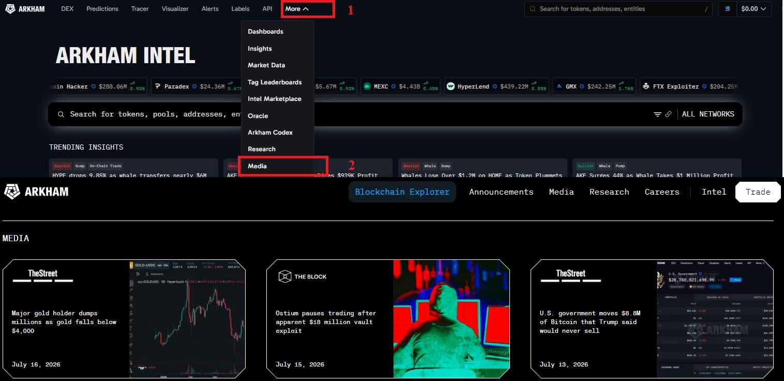Go to Tracer in the top navigation
The width and height of the screenshot is (784, 381).
140,9
